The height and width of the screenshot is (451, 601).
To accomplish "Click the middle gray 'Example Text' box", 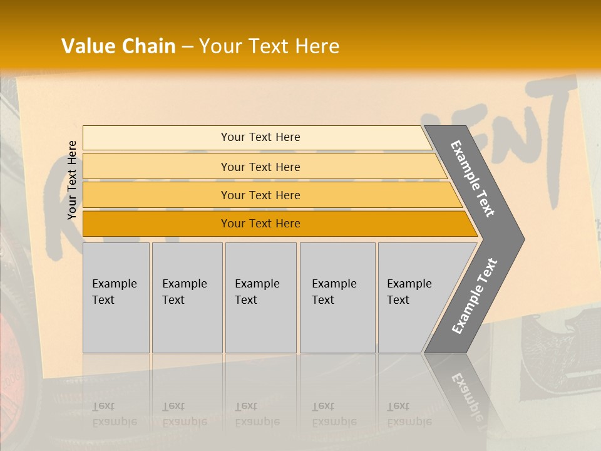I will click(260, 298).
